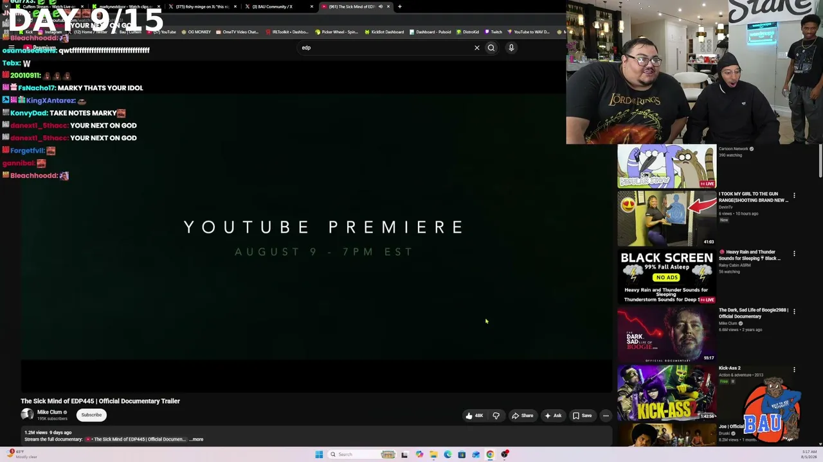The width and height of the screenshot is (823, 462).
Task: Click the page's vertical scrollbar
Action: 820,160
